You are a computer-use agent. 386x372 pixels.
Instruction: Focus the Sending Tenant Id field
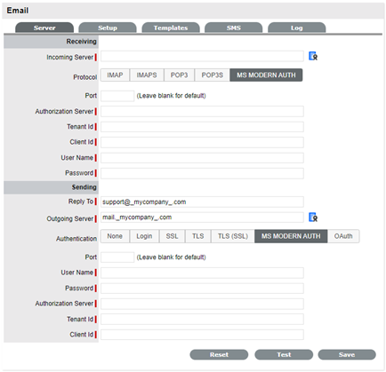click(x=202, y=320)
